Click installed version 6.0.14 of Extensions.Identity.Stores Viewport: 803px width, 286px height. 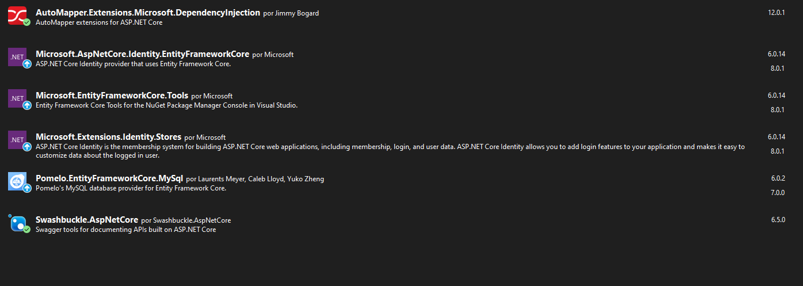[x=776, y=137]
